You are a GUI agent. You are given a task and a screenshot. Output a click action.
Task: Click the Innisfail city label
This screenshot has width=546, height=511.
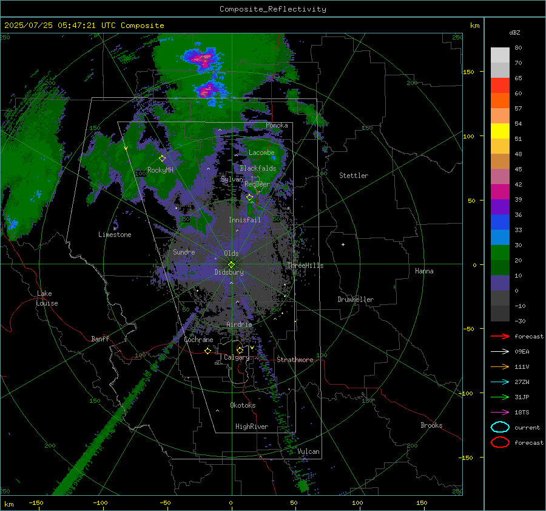pyautogui.click(x=244, y=220)
